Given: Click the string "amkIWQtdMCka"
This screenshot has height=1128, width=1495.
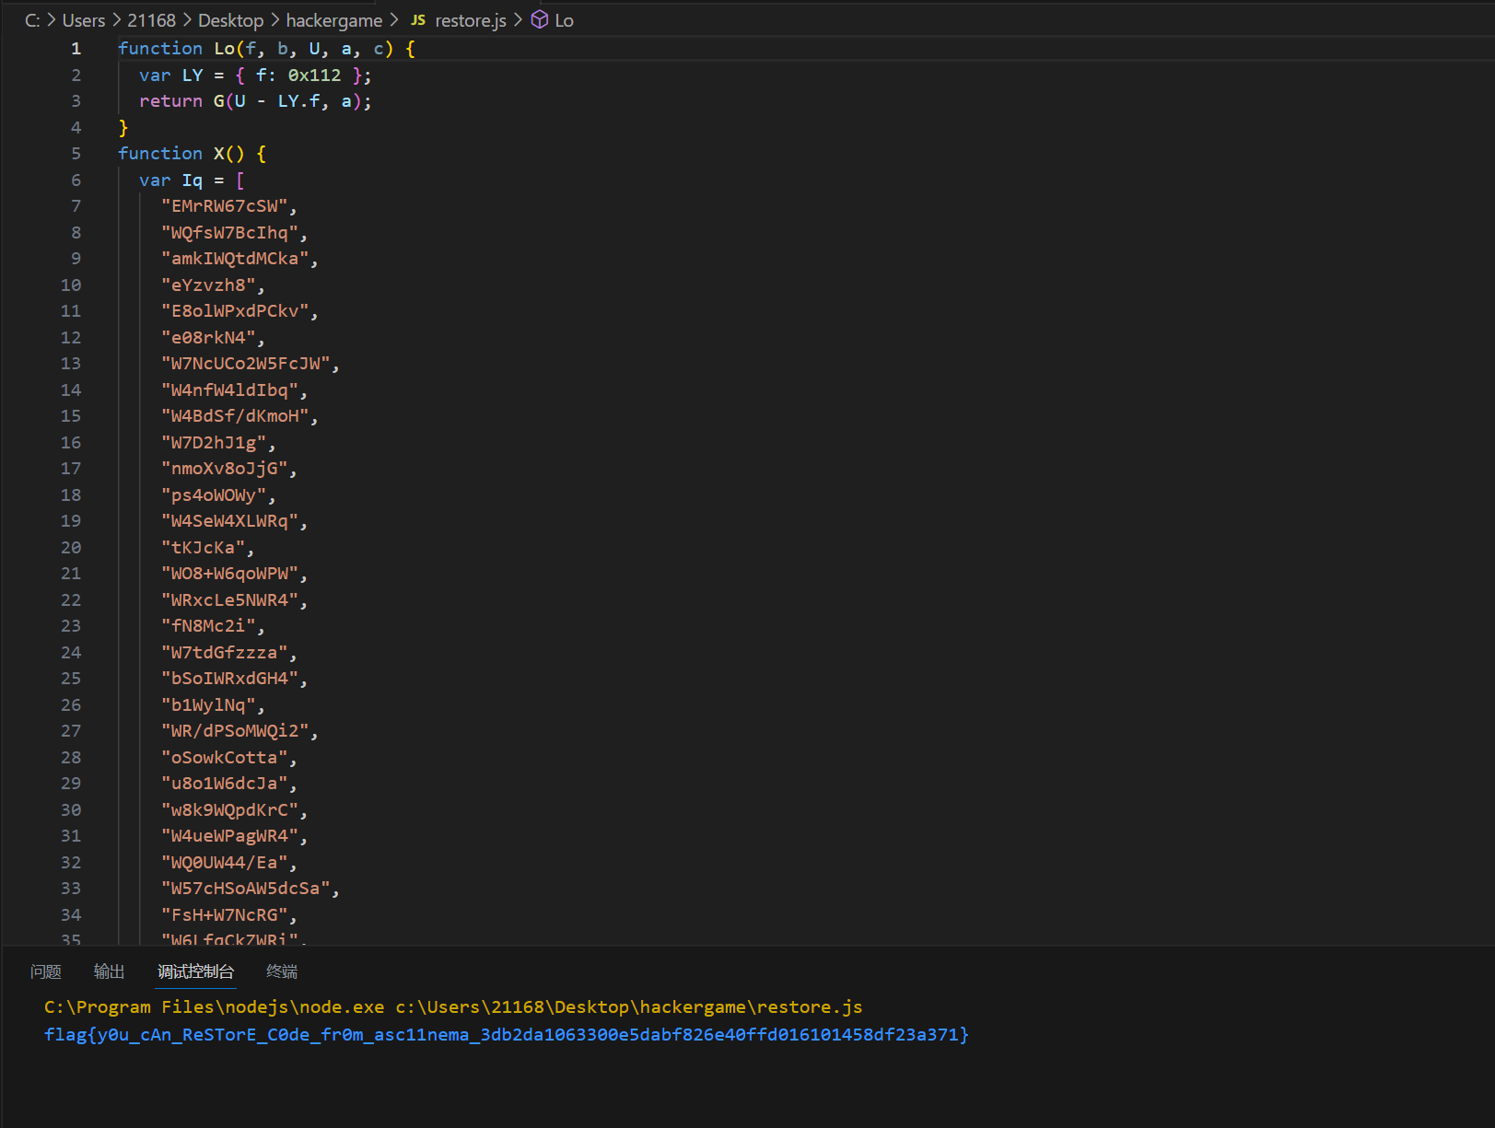Looking at the screenshot, I should (235, 259).
